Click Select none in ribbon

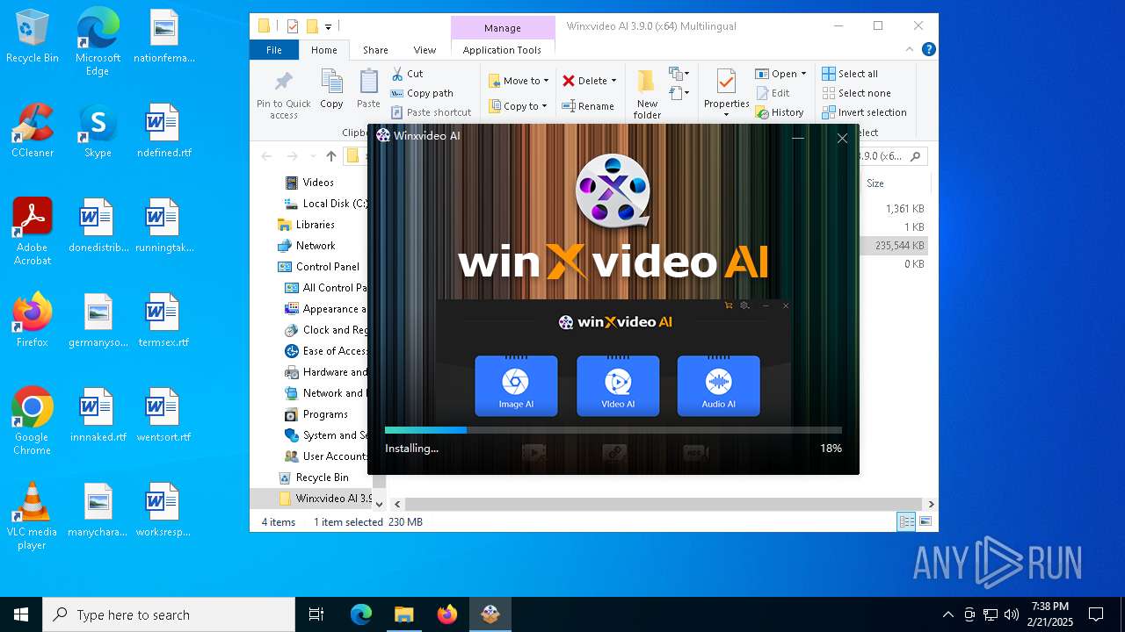tap(857, 93)
